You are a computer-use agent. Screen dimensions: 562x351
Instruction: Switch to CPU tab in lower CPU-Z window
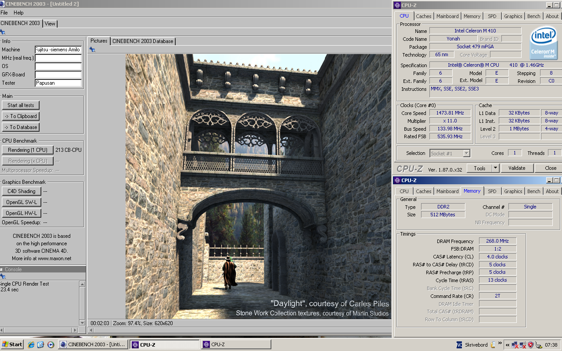pos(404,191)
